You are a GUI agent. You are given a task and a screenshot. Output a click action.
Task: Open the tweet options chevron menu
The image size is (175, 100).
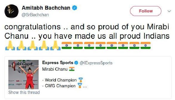(169, 11)
